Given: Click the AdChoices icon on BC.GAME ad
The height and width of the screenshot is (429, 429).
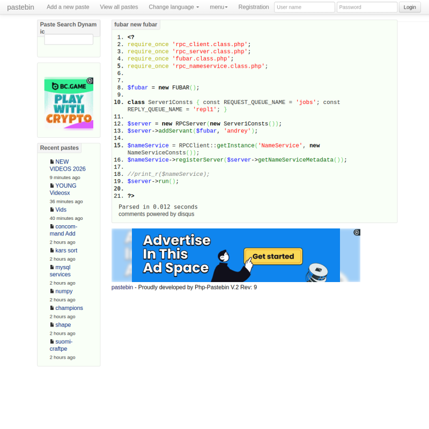Looking at the screenshot, I should pyautogui.click(x=90, y=81).
